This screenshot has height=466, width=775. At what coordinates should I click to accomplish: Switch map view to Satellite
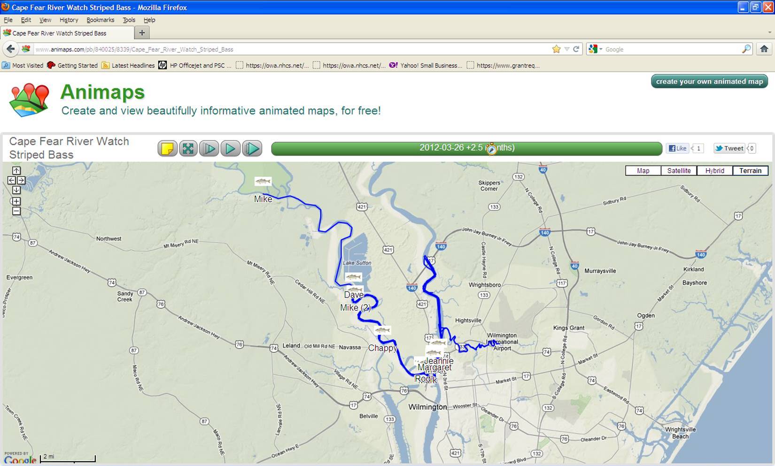pyautogui.click(x=679, y=171)
